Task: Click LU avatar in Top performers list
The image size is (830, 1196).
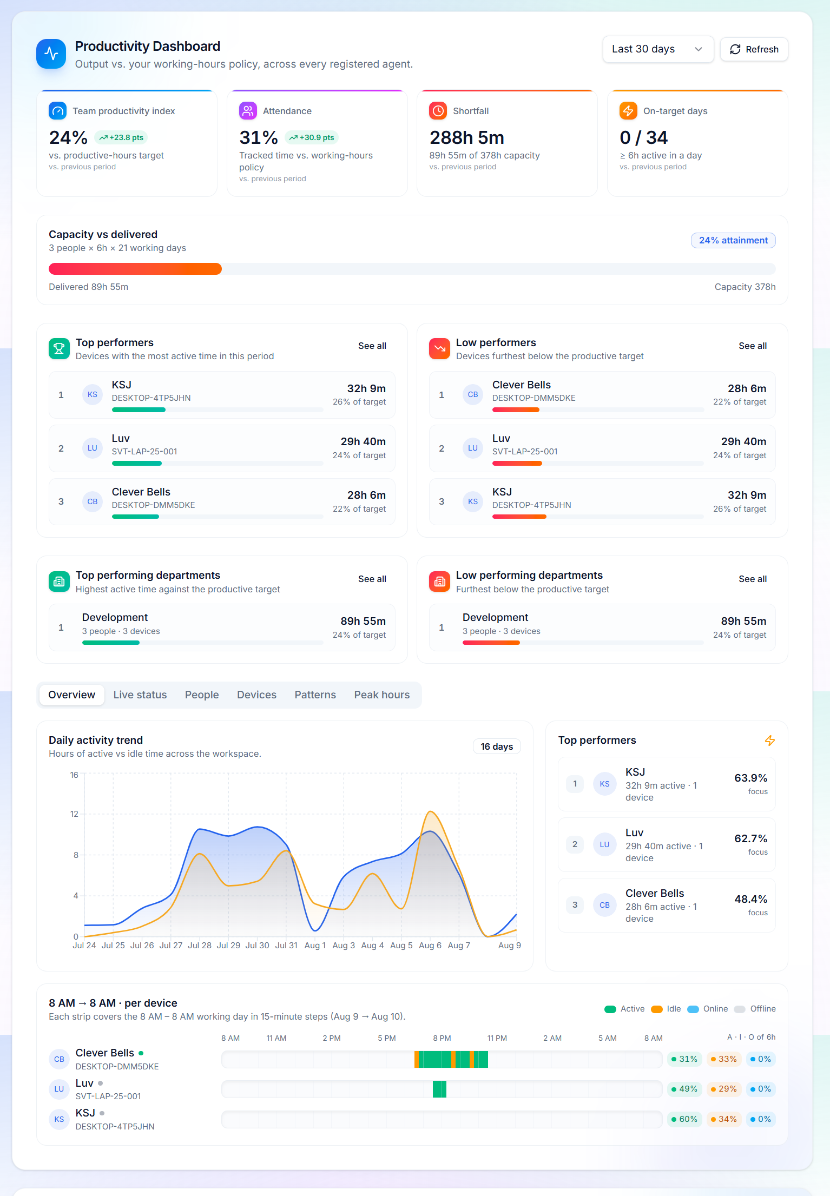Action: pos(93,448)
